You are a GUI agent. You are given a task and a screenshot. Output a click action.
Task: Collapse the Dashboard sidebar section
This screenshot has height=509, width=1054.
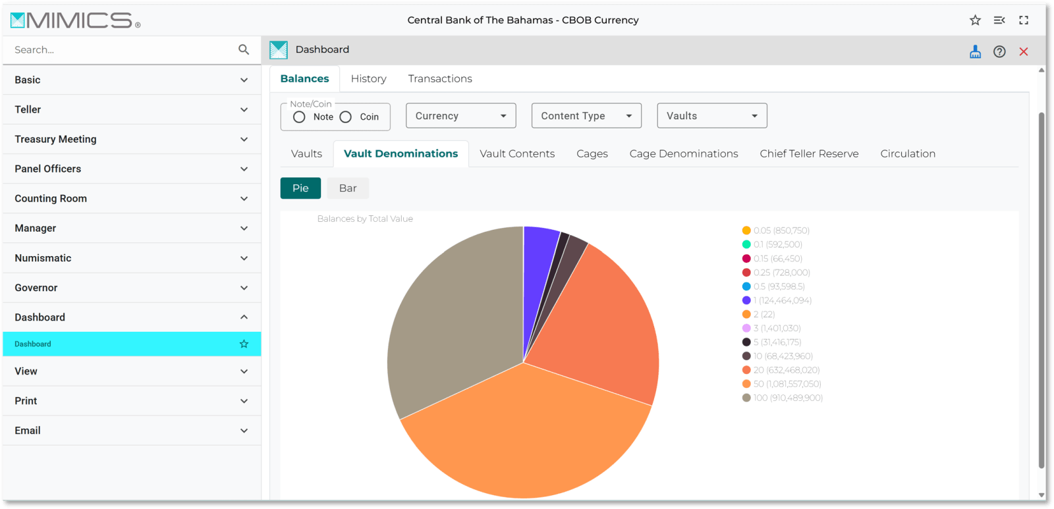(x=132, y=317)
